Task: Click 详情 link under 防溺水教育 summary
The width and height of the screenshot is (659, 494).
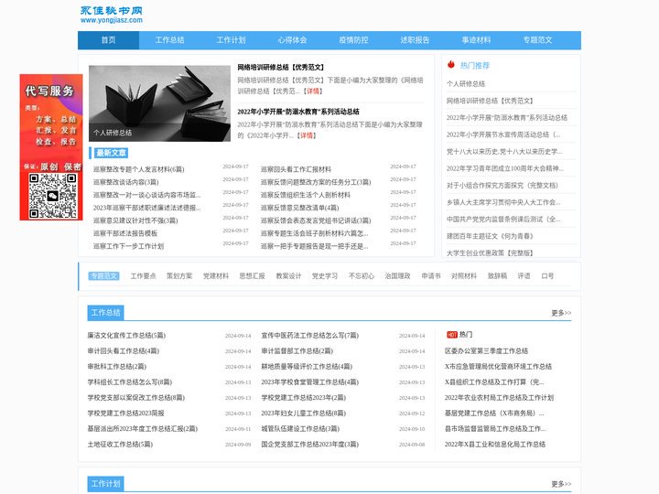Action: pyautogui.click(x=307, y=135)
